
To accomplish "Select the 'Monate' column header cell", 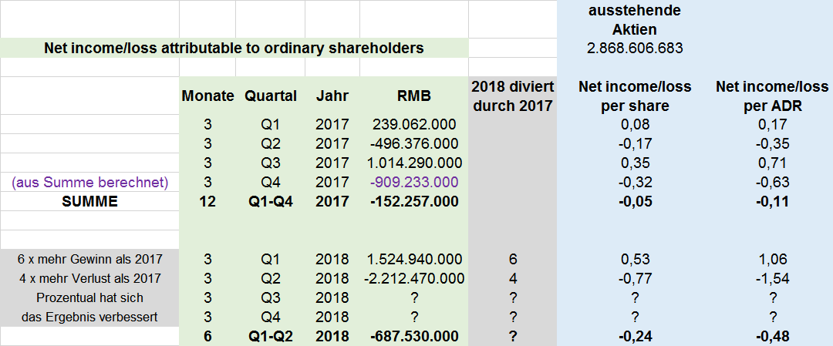I will point(207,96).
